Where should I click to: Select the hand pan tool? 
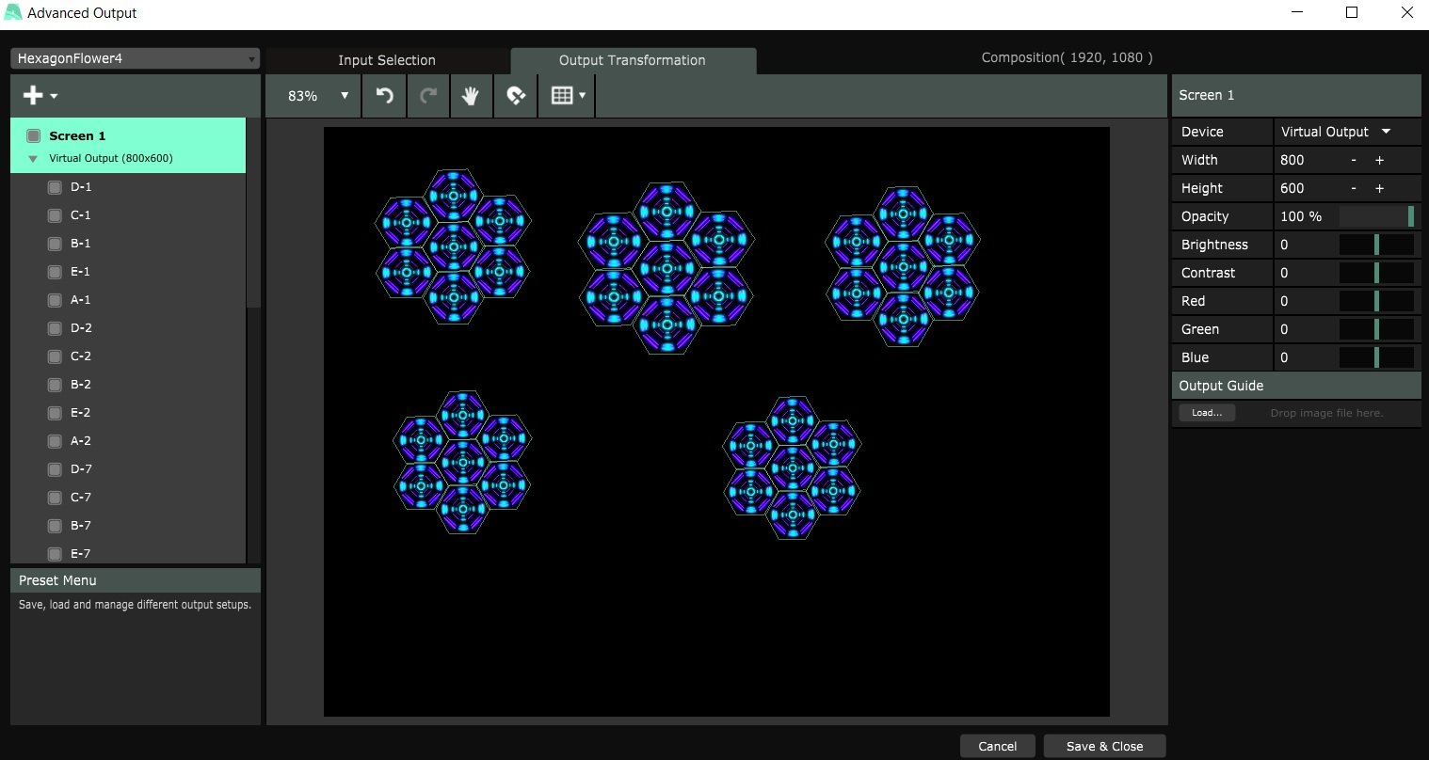[471, 96]
